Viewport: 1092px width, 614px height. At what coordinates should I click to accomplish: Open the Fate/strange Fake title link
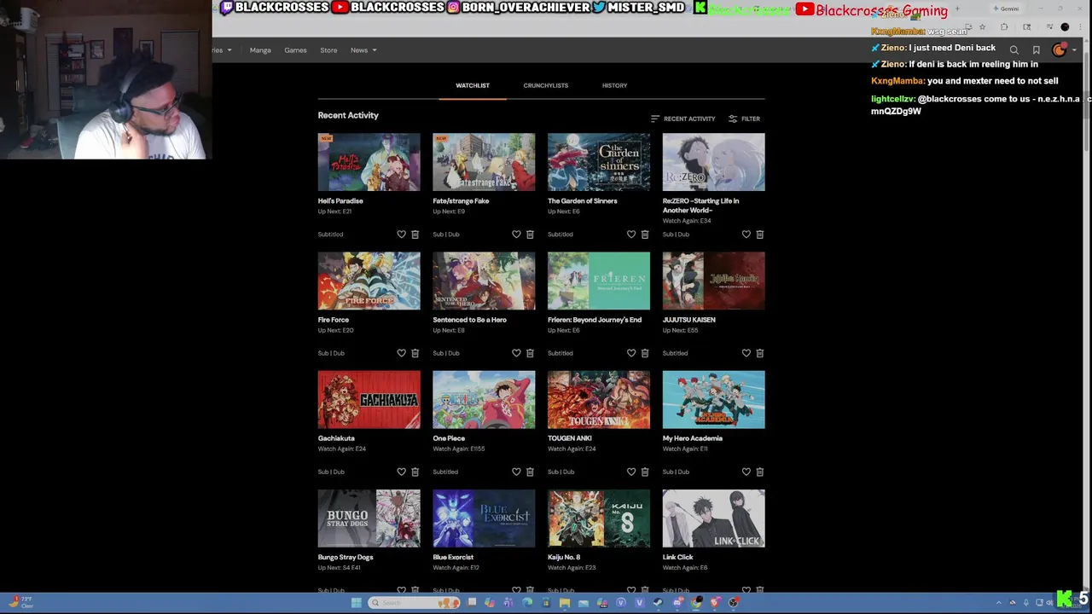click(461, 201)
